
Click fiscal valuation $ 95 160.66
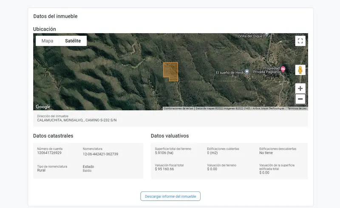(164, 169)
